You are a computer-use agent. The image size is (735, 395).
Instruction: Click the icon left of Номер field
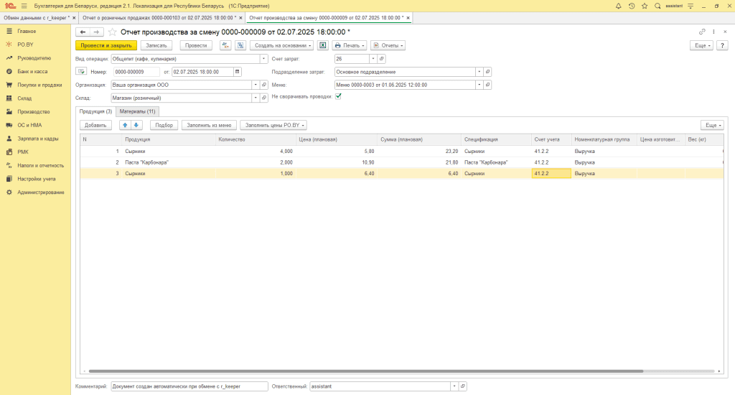click(x=81, y=72)
